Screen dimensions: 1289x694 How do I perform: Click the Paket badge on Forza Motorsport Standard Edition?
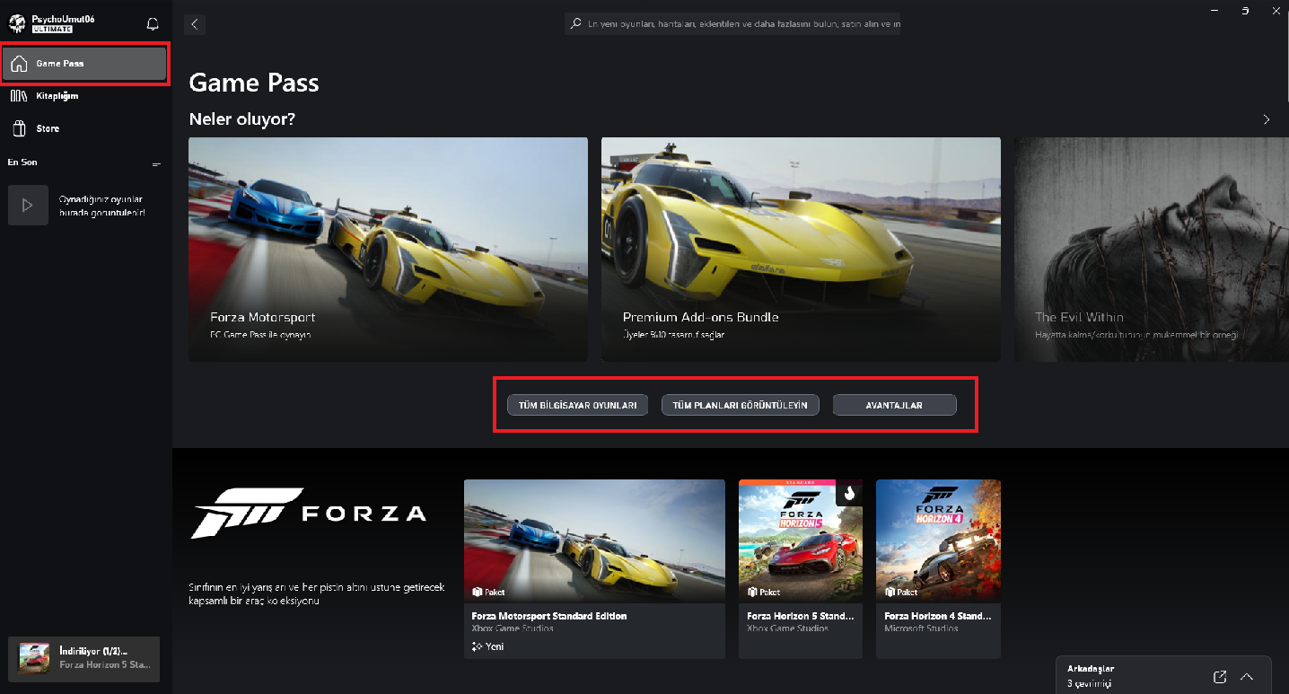pyautogui.click(x=489, y=593)
